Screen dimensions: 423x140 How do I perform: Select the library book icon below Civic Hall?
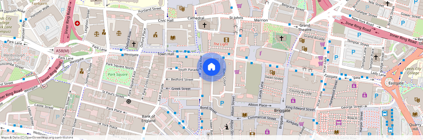click(172, 38)
